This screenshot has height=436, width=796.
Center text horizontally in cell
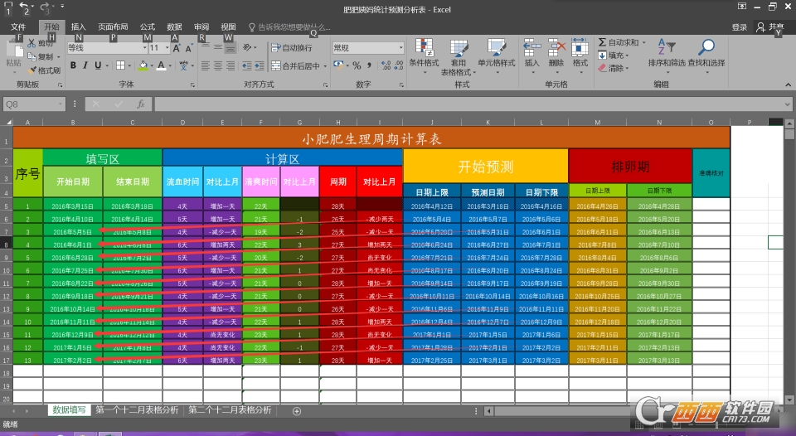[x=218, y=65]
